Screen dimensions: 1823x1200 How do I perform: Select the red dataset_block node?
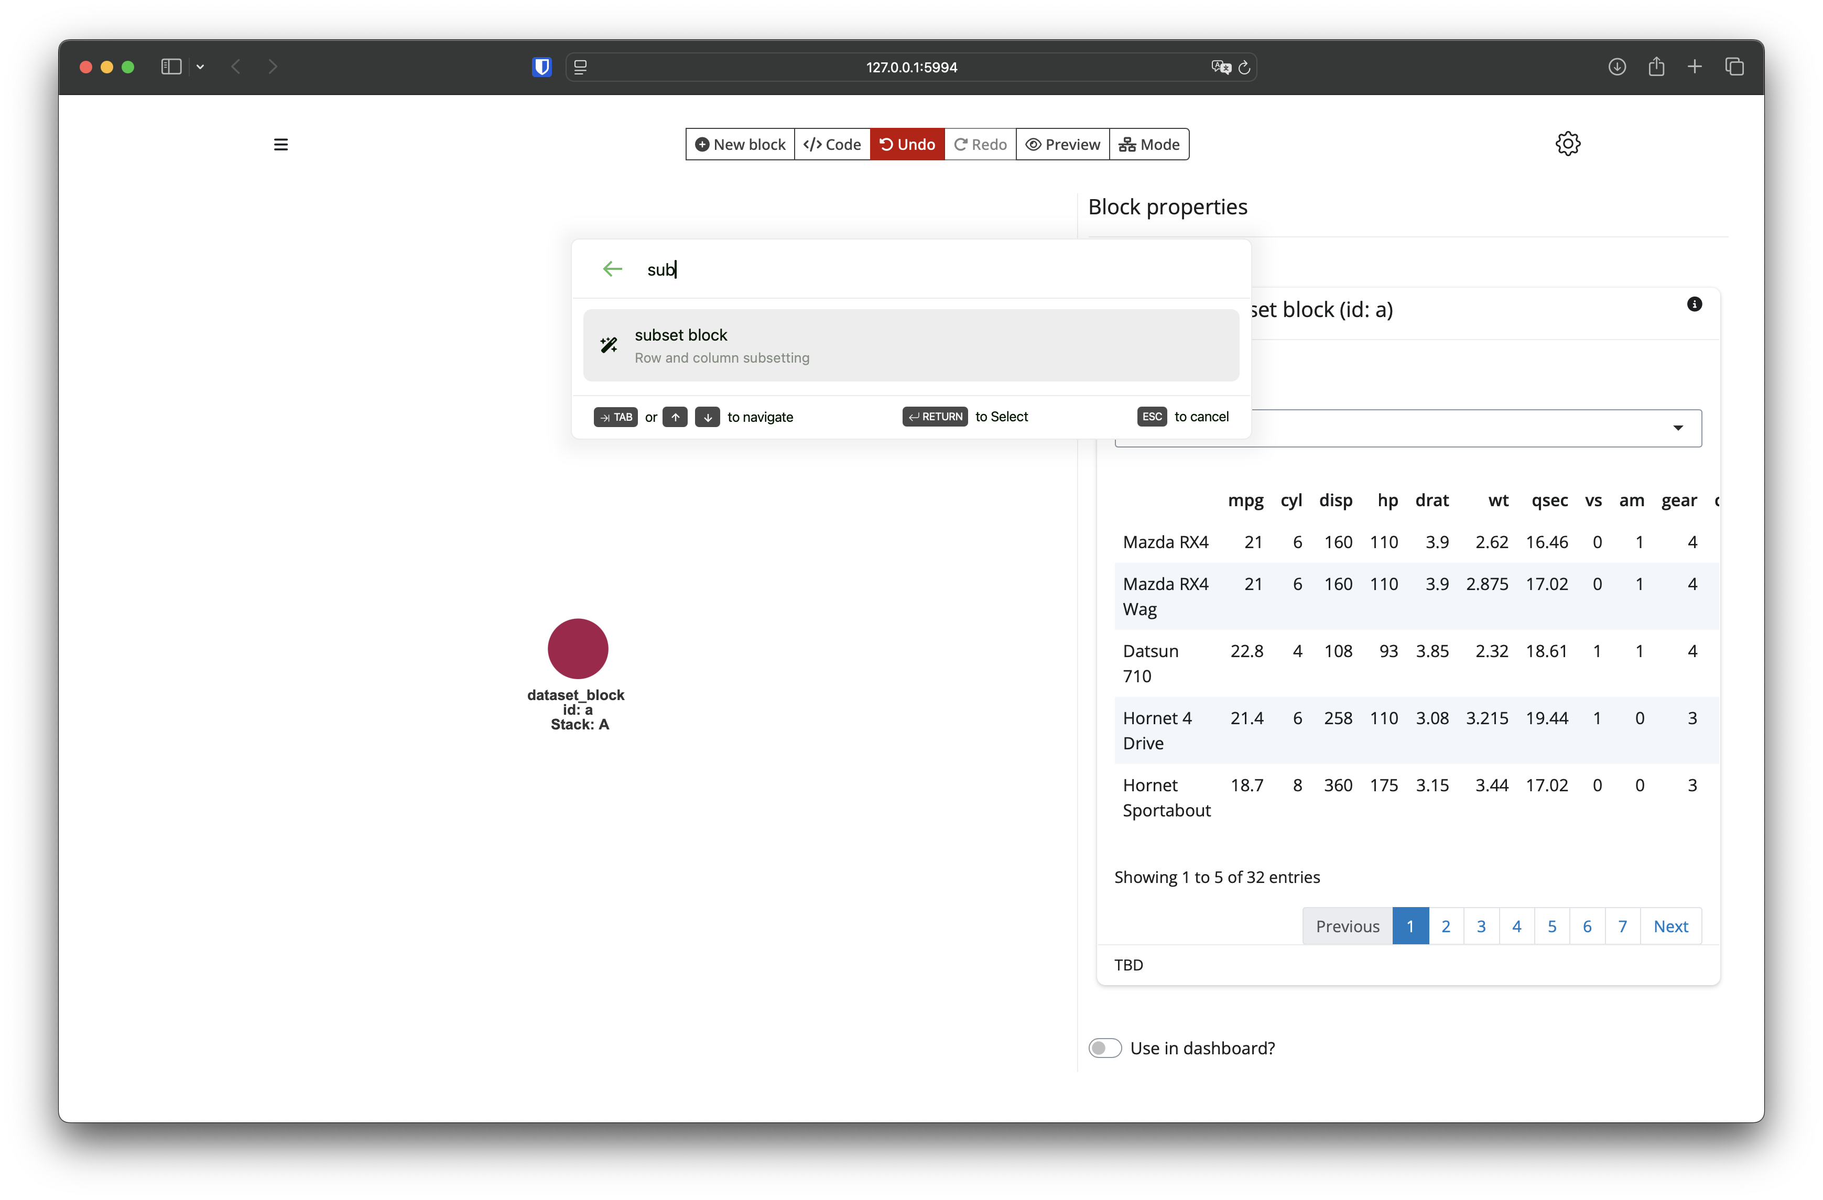[x=578, y=649]
